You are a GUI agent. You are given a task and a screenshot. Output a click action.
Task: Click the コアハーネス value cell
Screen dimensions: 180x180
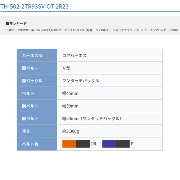[110, 55]
